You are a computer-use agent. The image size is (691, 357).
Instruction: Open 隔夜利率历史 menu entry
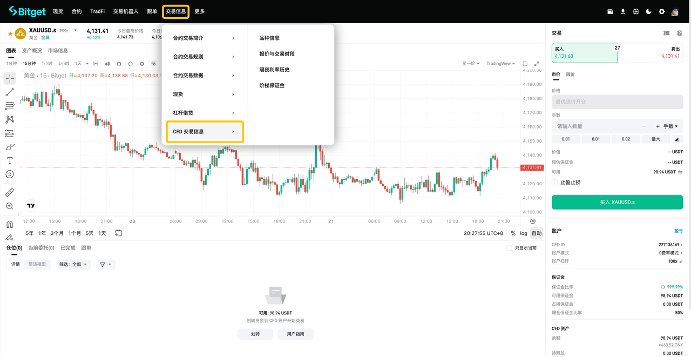274,70
